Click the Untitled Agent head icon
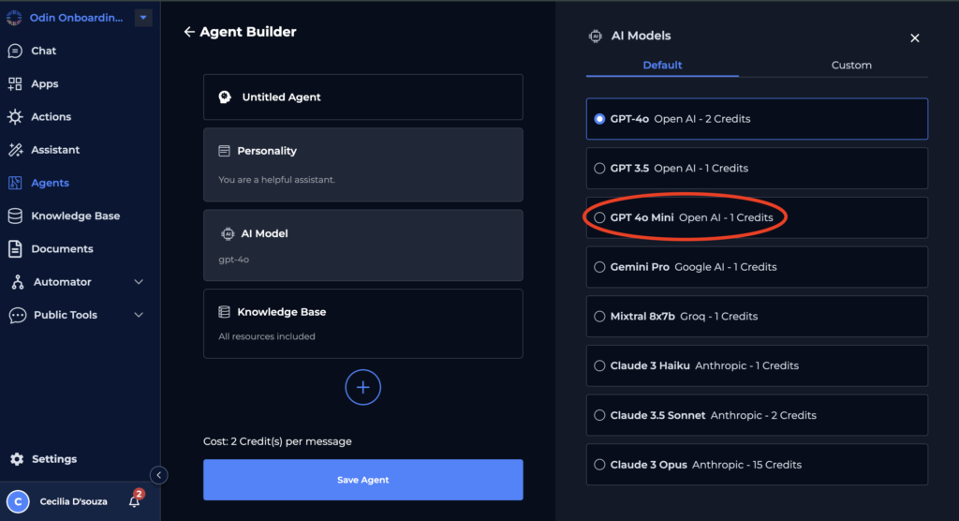Image resolution: width=959 pixels, height=521 pixels. [x=225, y=97]
